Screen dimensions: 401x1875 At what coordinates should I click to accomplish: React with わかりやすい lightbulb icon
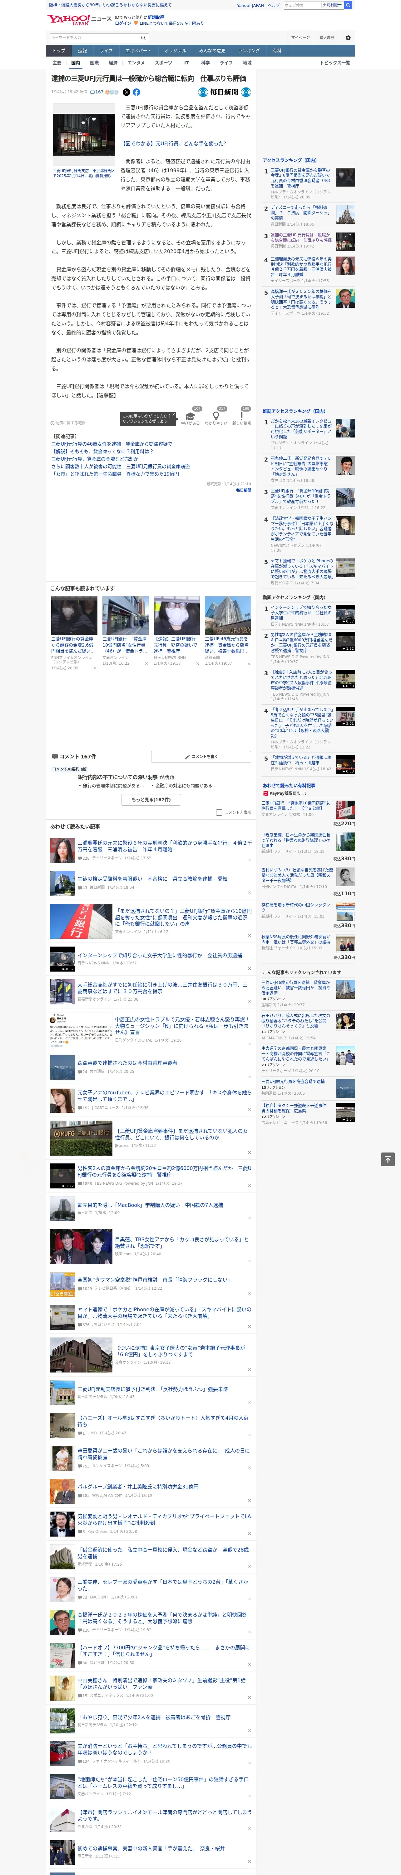[215, 416]
